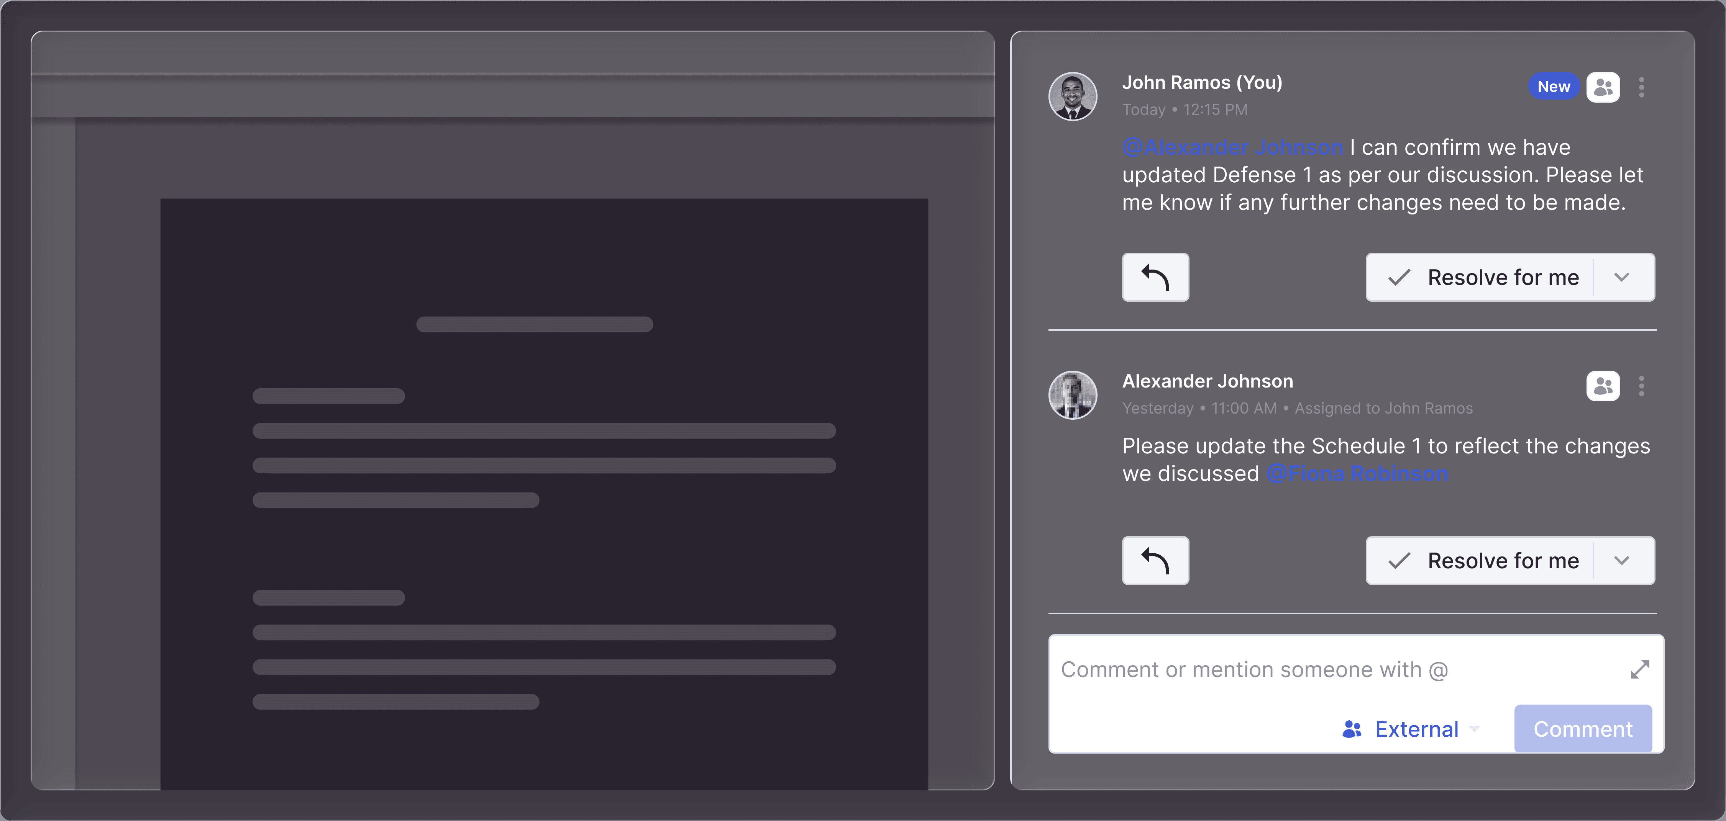The image size is (1726, 821).
Task: Open three-dot menu on John Ramos comment
Action: [x=1641, y=87]
